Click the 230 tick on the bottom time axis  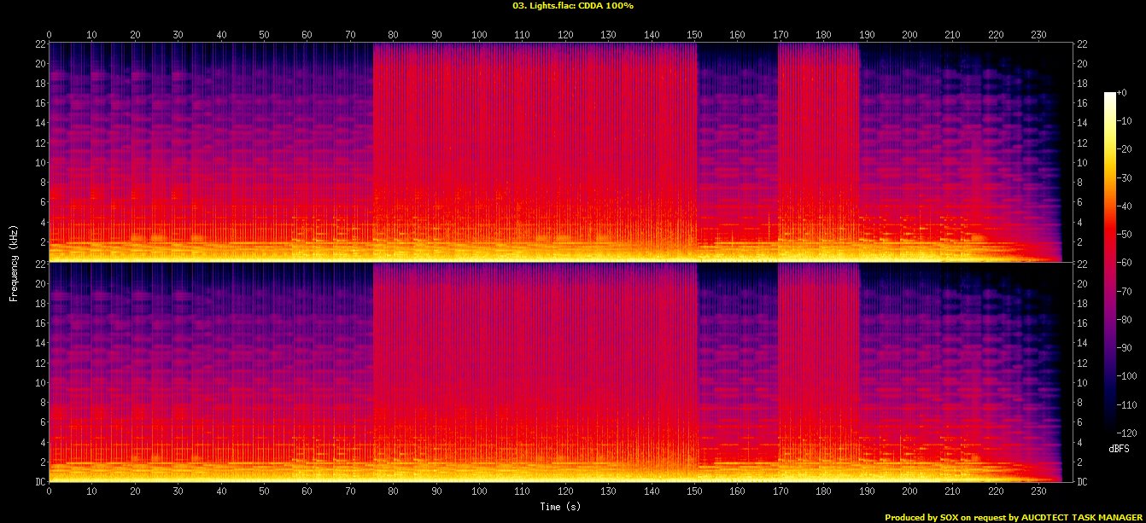pyautogui.click(x=1038, y=491)
